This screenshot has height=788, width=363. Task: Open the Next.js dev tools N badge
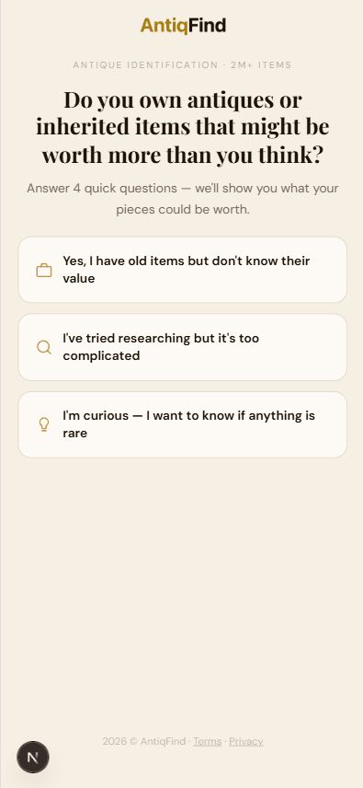click(33, 757)
